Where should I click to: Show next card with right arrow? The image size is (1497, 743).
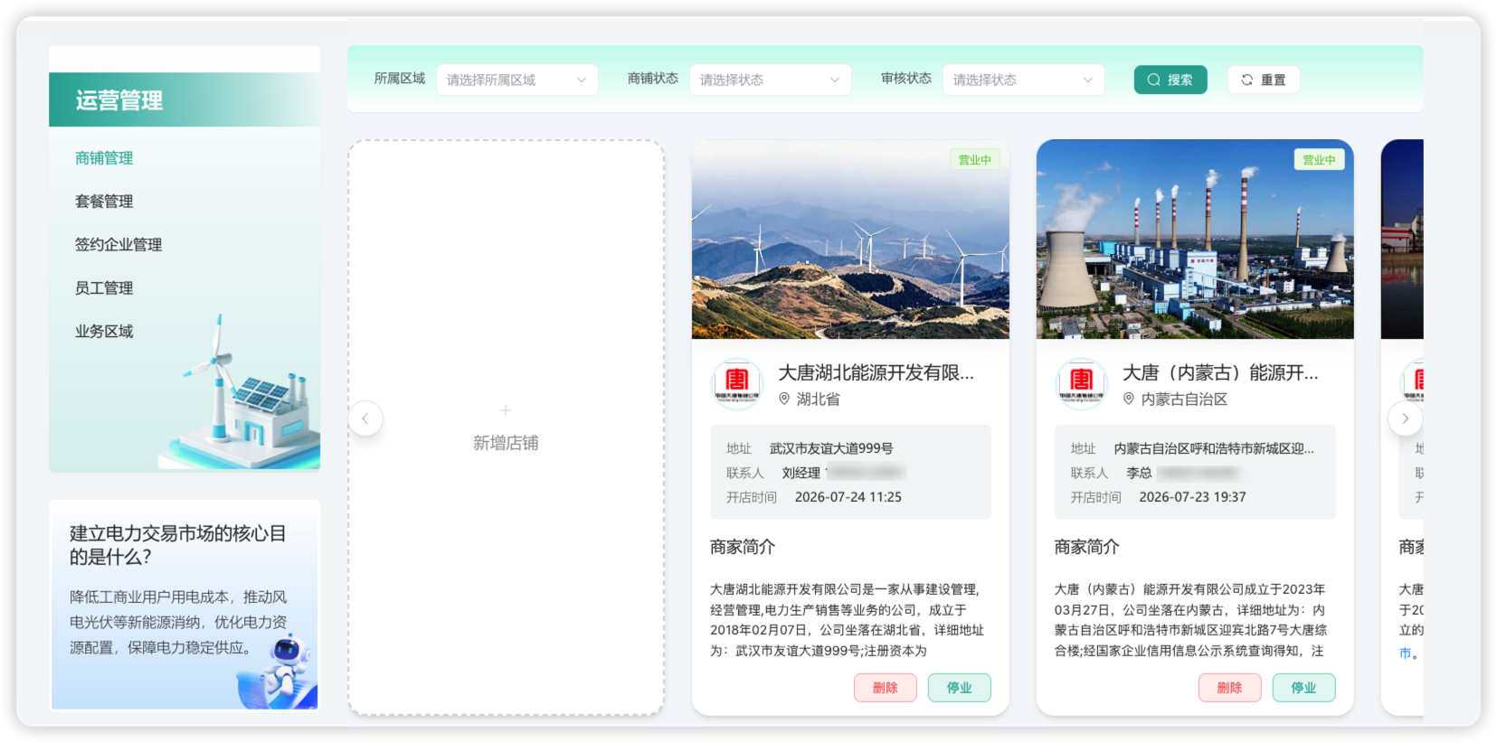point(1405,419)
